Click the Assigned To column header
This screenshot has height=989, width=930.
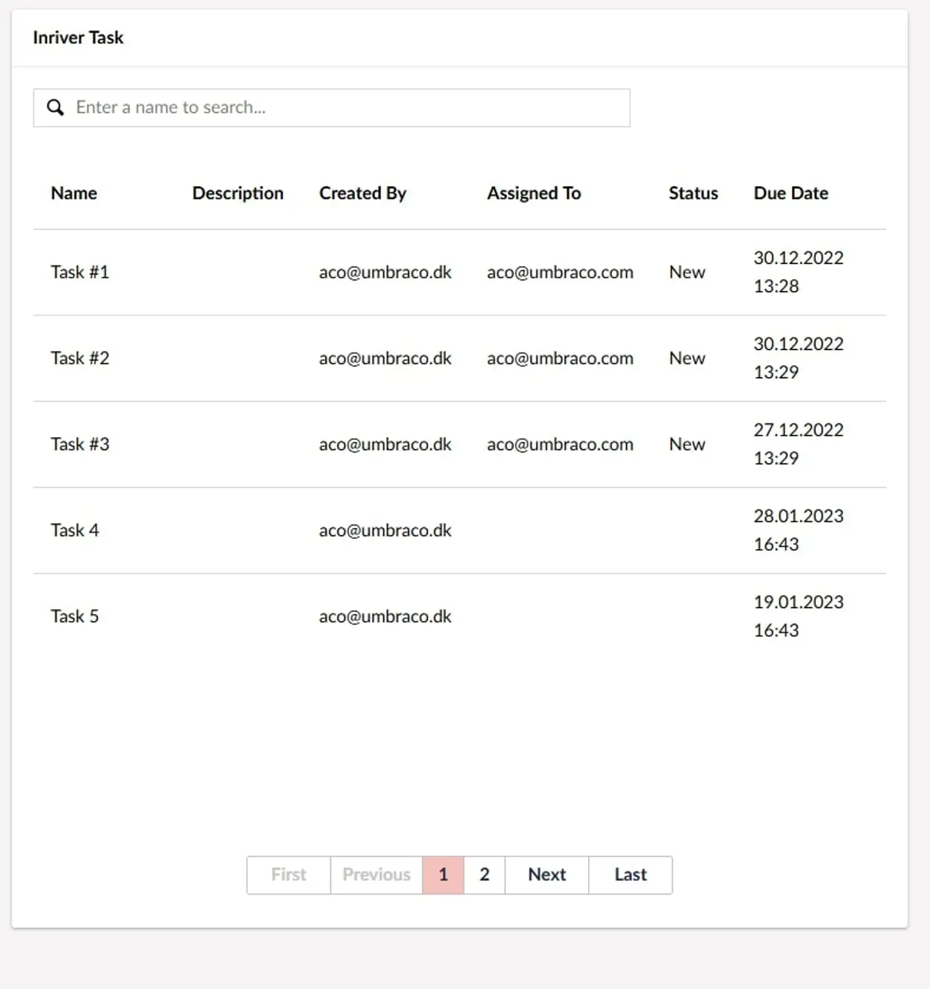(534, 194)
